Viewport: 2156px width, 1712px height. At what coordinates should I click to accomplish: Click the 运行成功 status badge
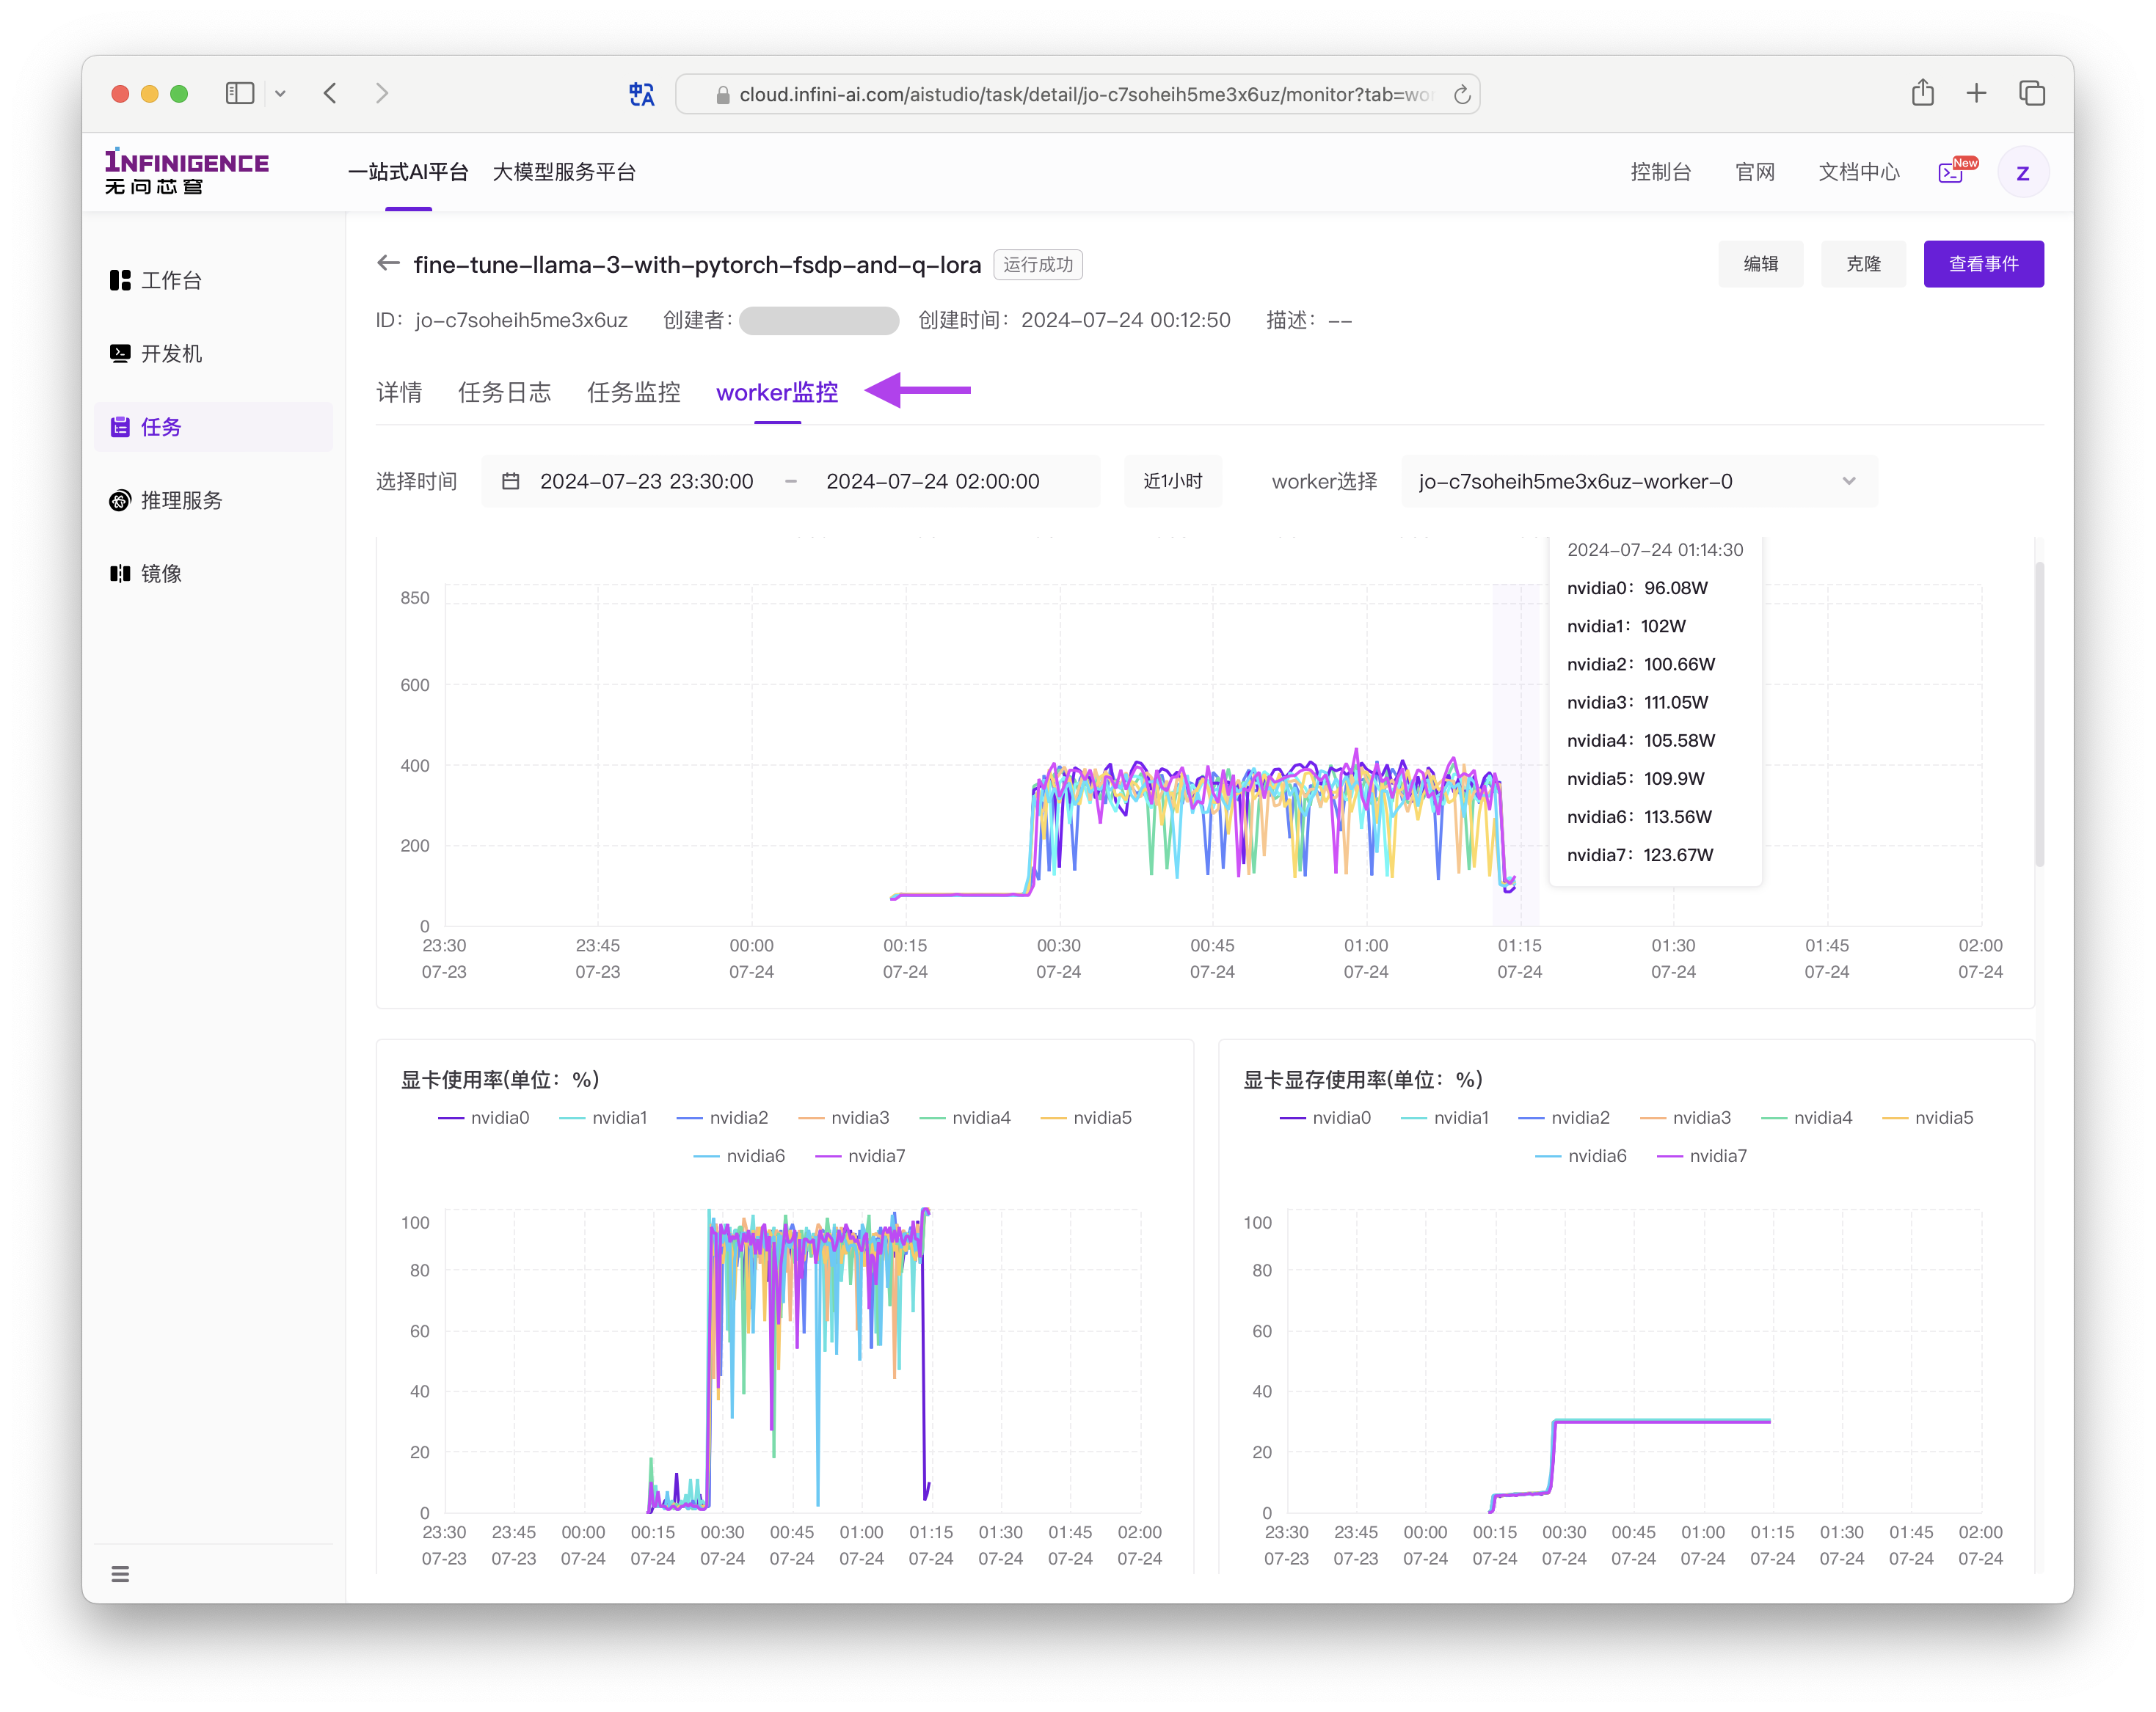point(1038,264)
